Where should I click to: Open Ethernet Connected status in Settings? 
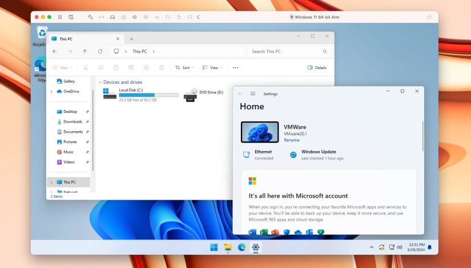point(258,155)
